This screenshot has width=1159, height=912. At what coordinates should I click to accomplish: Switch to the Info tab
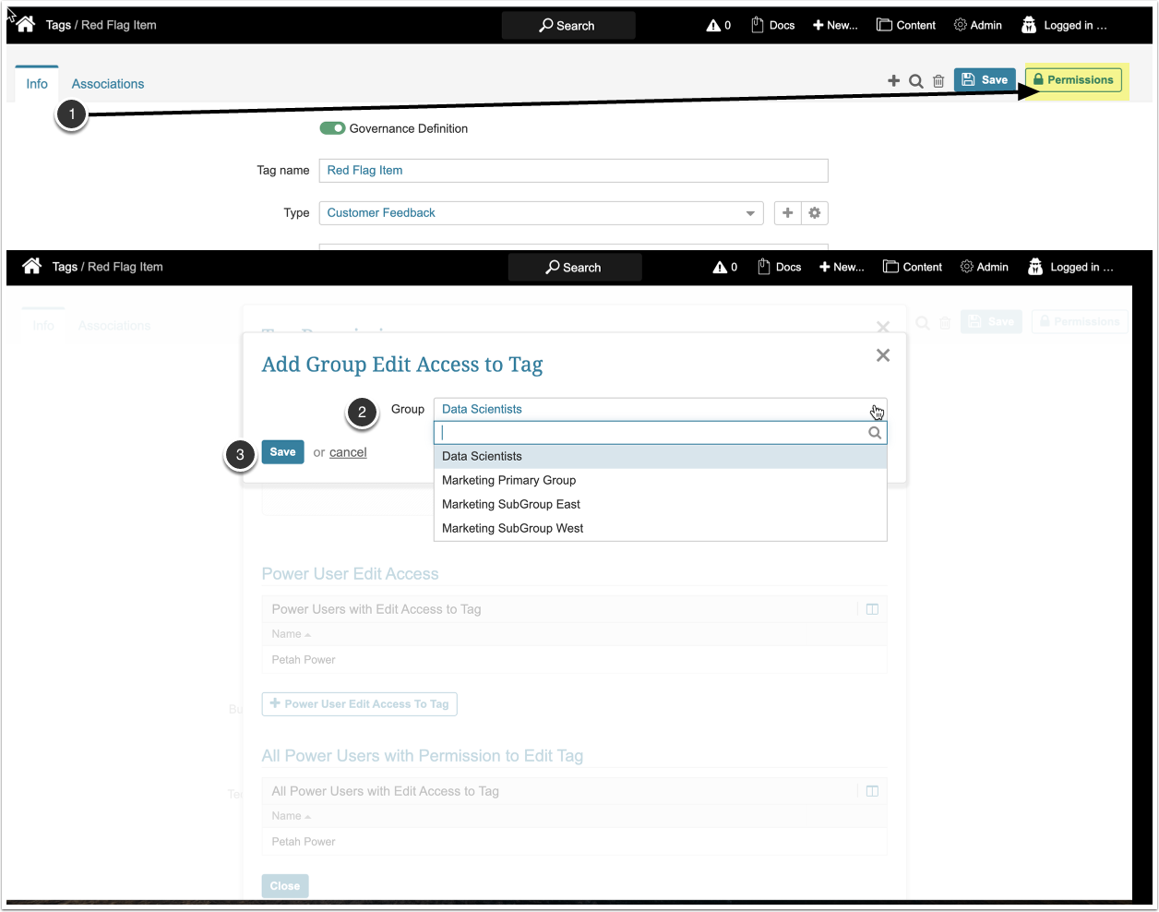pos(37,84)
